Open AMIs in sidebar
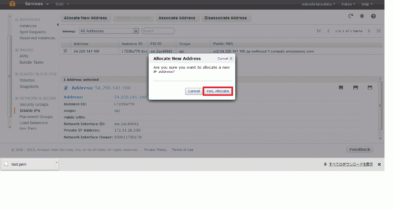The height and width of the screenshot is (210, 394). pyautogui.click(x=24, y=56)
